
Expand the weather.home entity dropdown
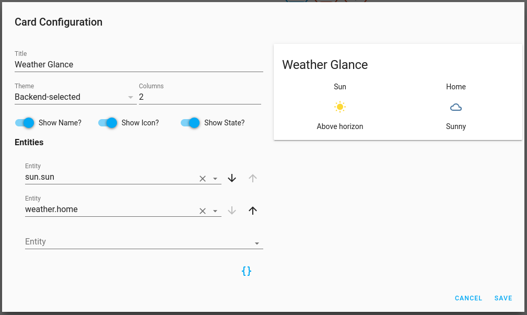[215, 211]
